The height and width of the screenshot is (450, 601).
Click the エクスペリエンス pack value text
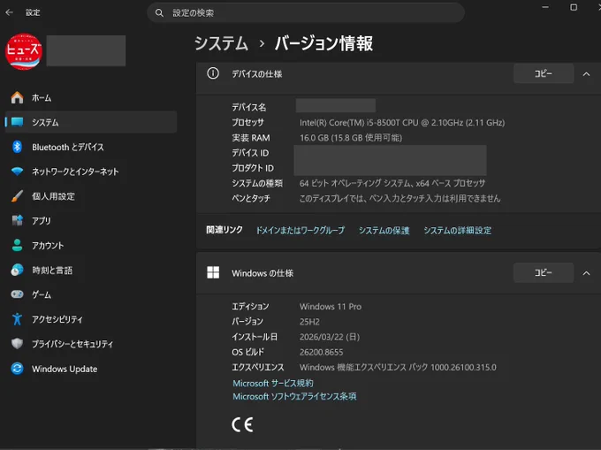coord(398,367)
